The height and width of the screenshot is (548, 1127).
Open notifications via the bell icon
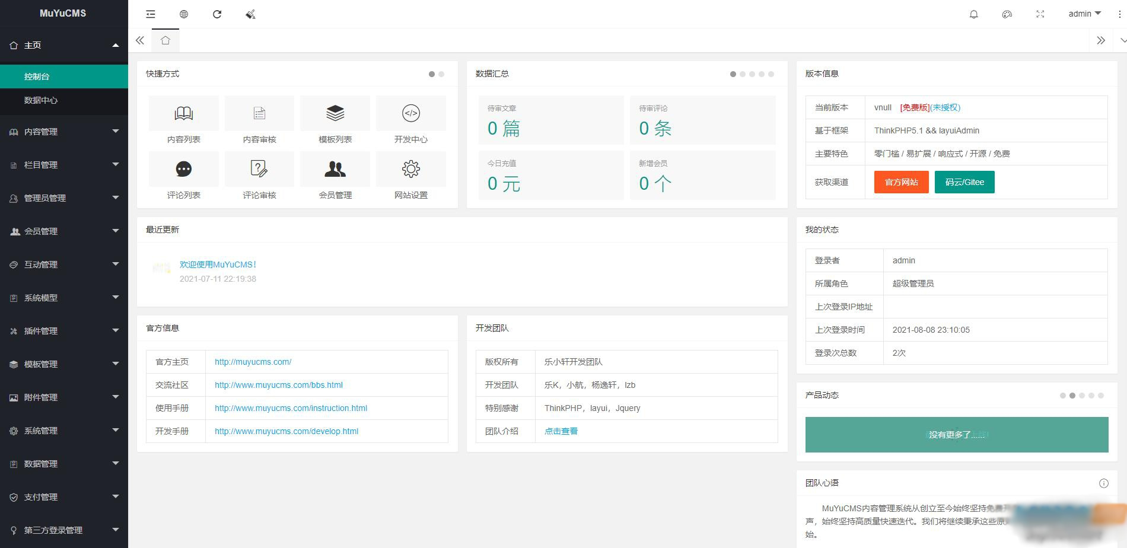coord(973,14)
